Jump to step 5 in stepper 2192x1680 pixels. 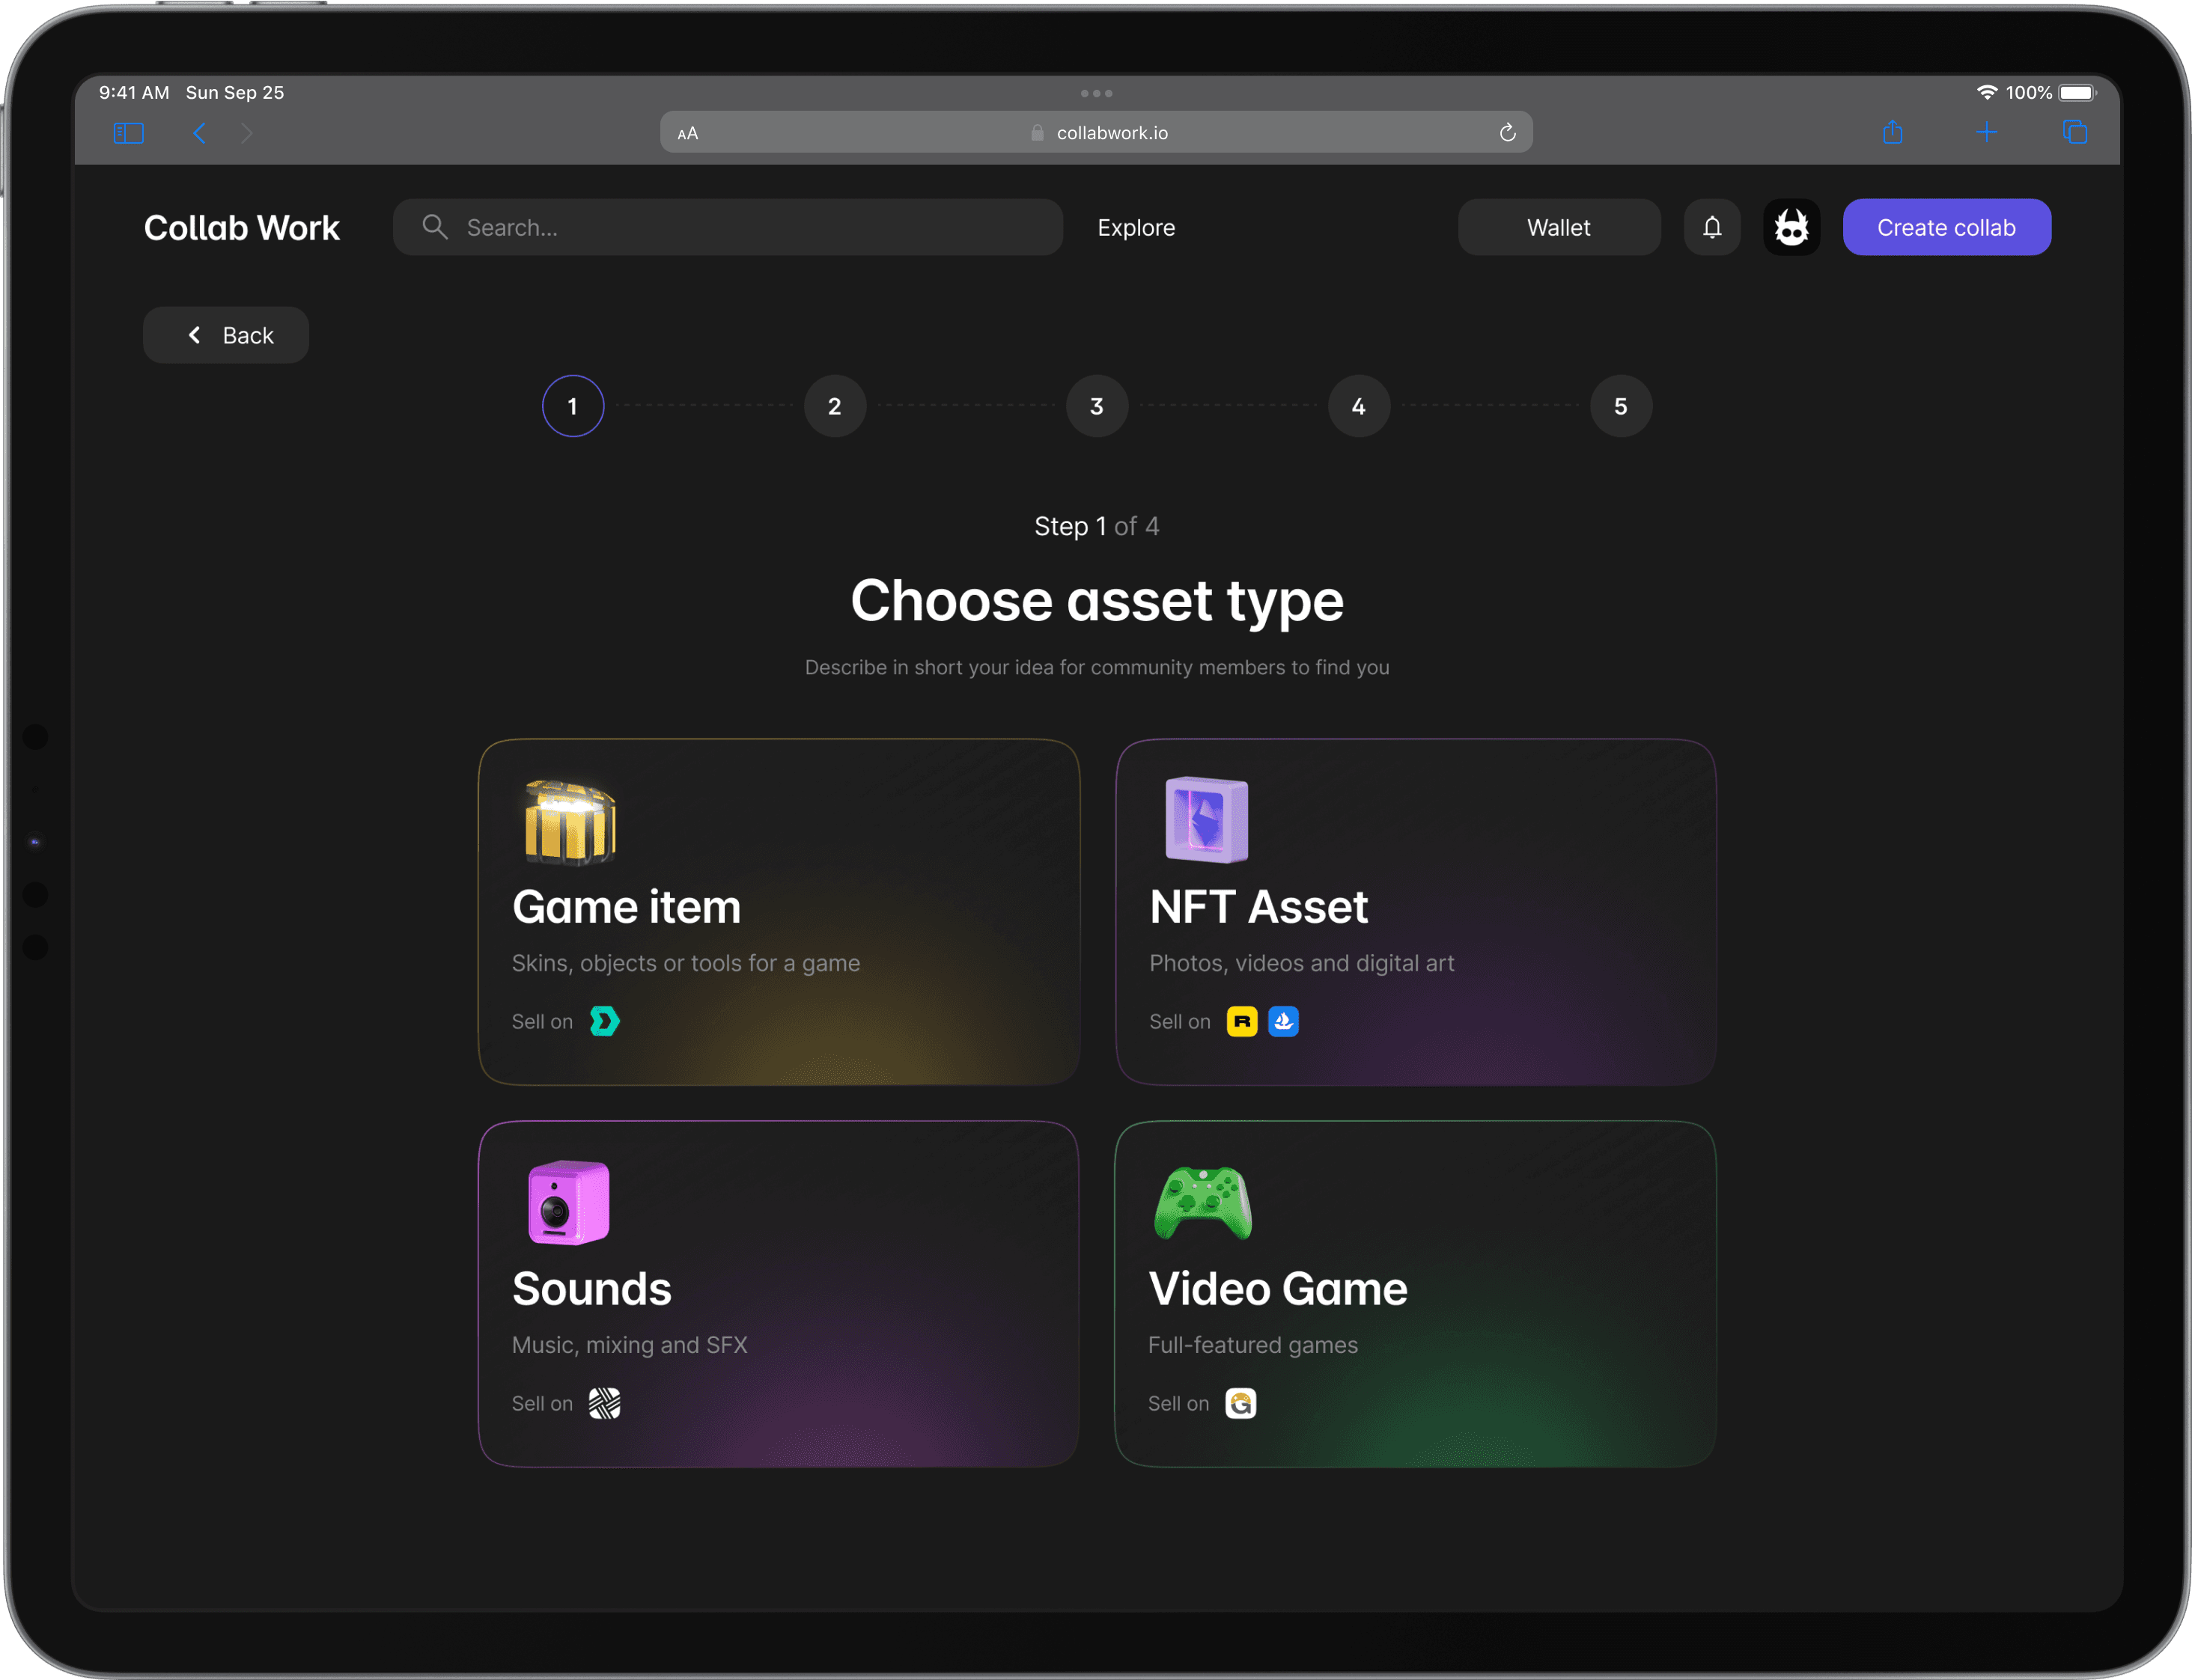1620,406
